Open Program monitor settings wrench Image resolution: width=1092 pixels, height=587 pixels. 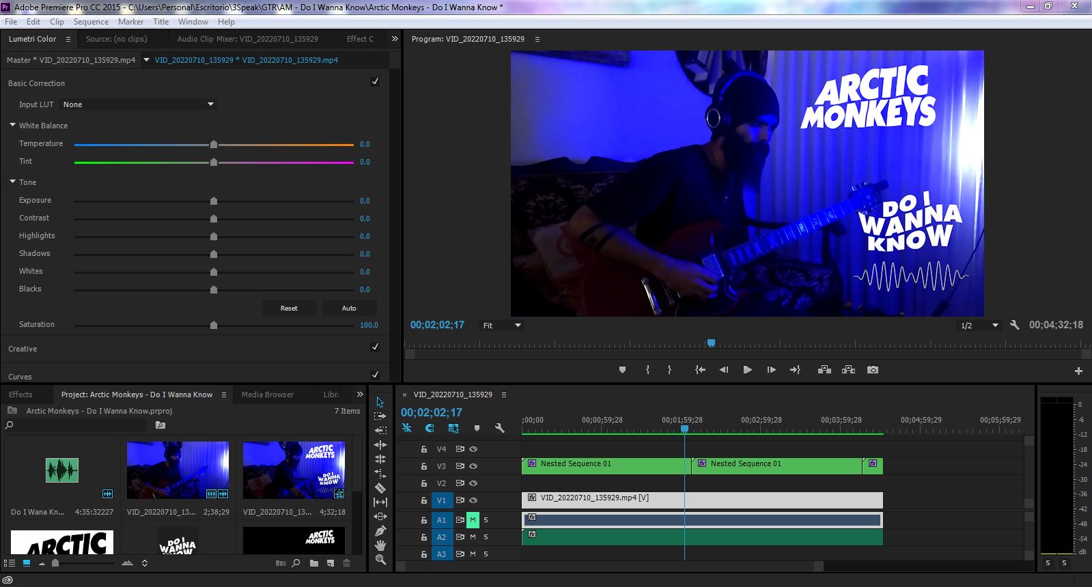tap(1015, 326)
